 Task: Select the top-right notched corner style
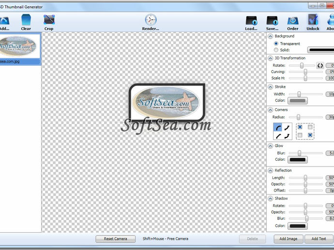(x=287, y=127)
